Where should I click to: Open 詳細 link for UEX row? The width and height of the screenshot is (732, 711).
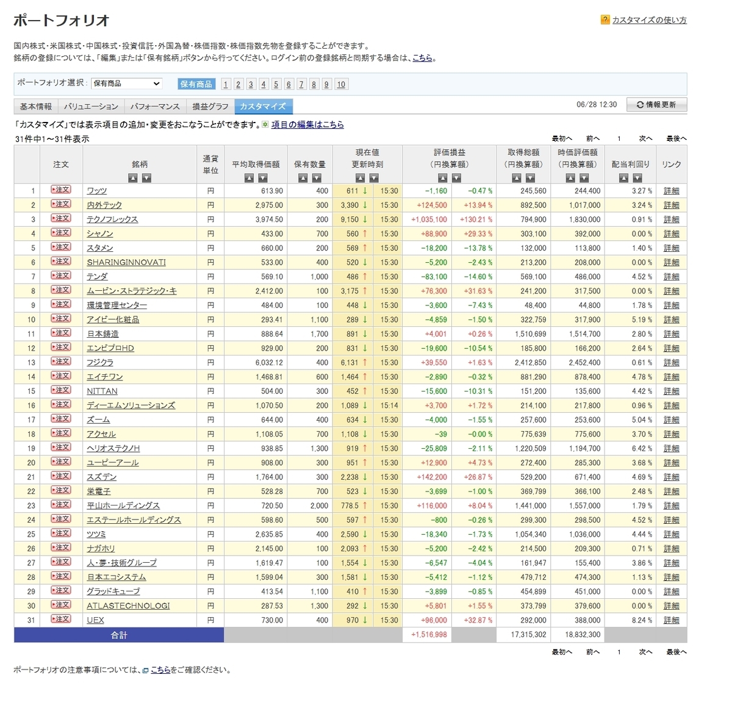671,620
